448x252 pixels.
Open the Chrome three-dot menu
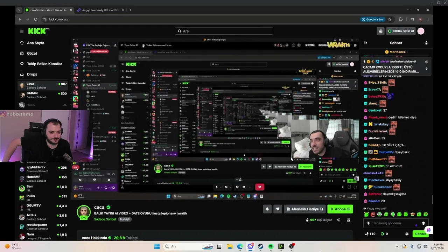point(428,19)
